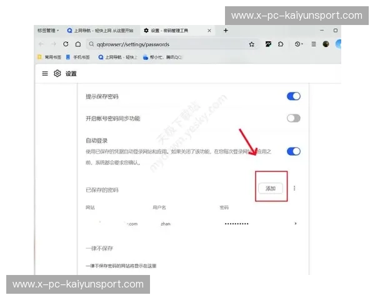
Task: Open the history clock icon
Action: coord(299,44)
